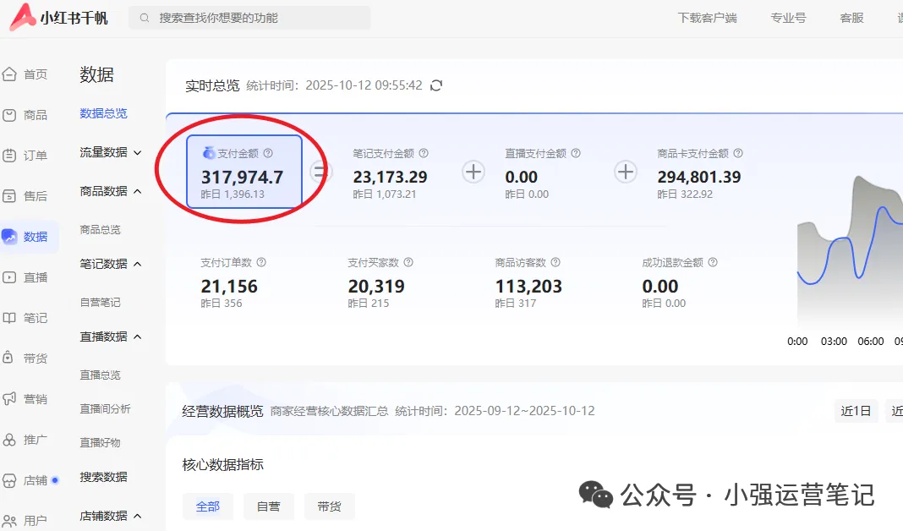Open 搜索数据 in the data menu
903x531 pixels.
tap(103, 477)
